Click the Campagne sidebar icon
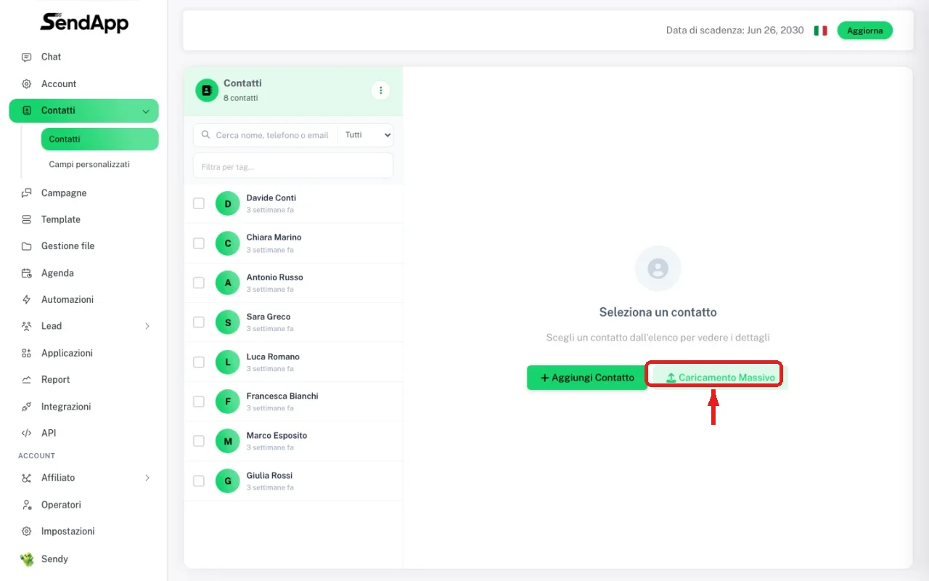 coord(27,192)
